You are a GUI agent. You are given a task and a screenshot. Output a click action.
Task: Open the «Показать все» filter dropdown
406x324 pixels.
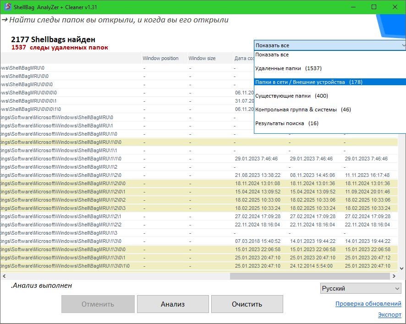(x=330, y=45)
